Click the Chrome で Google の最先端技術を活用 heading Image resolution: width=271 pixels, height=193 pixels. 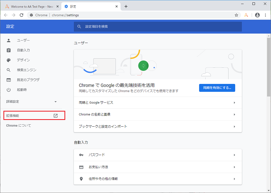[117, 85]
